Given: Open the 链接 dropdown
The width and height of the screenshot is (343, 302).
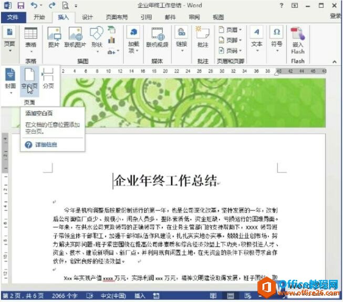Looking at the screenshot, I should pos(182,39).
